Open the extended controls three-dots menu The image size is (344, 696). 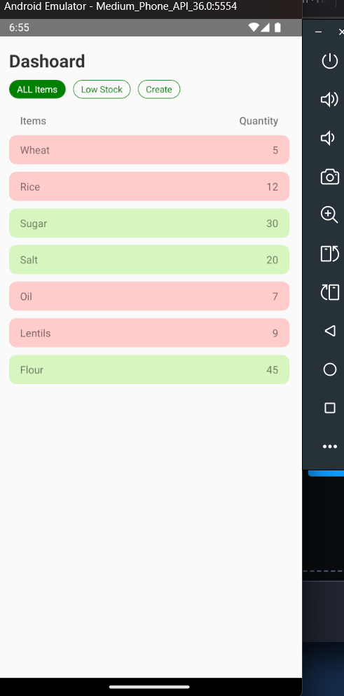tap(329, 446)
